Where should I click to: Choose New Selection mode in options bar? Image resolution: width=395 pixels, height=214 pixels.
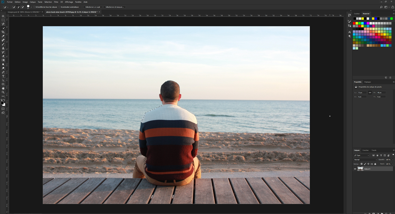coord(13,7)
